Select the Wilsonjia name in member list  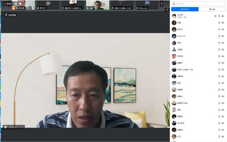181,36
